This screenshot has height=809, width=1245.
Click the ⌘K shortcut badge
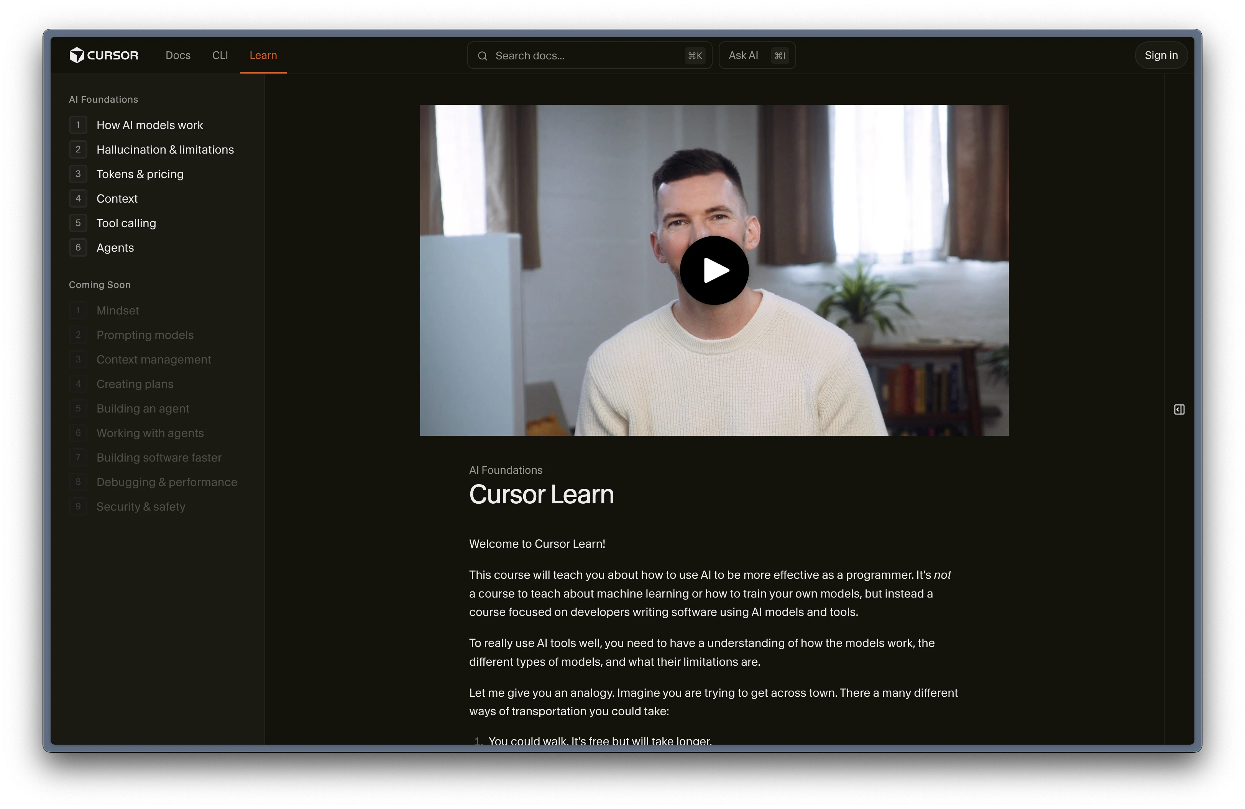[x=695, y=56]
